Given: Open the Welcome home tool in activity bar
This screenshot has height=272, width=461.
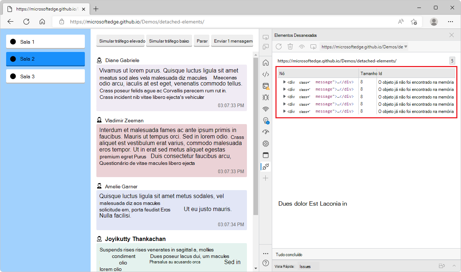Looking at the screenshot, I should [266, 62].
